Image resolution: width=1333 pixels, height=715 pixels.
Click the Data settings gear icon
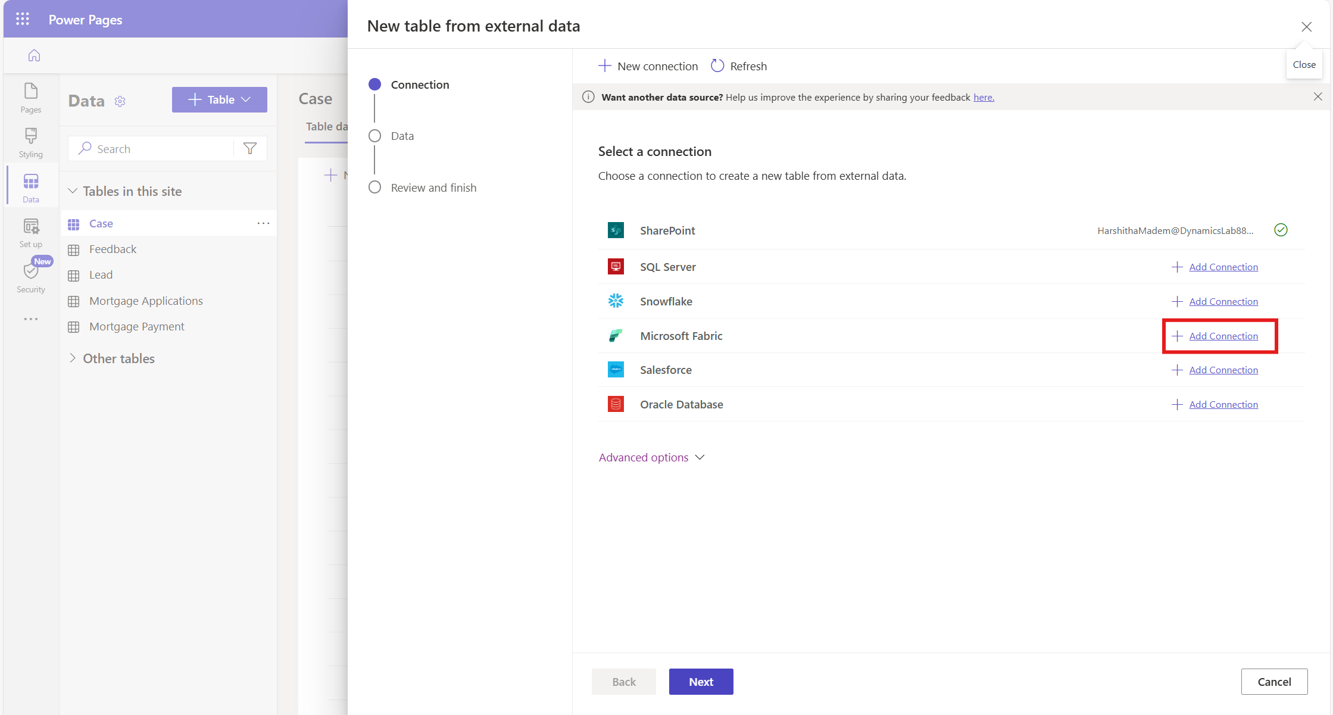120,101
